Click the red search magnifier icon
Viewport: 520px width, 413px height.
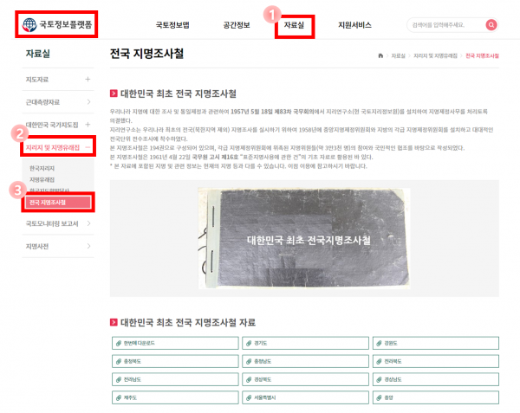pos(491,25)
